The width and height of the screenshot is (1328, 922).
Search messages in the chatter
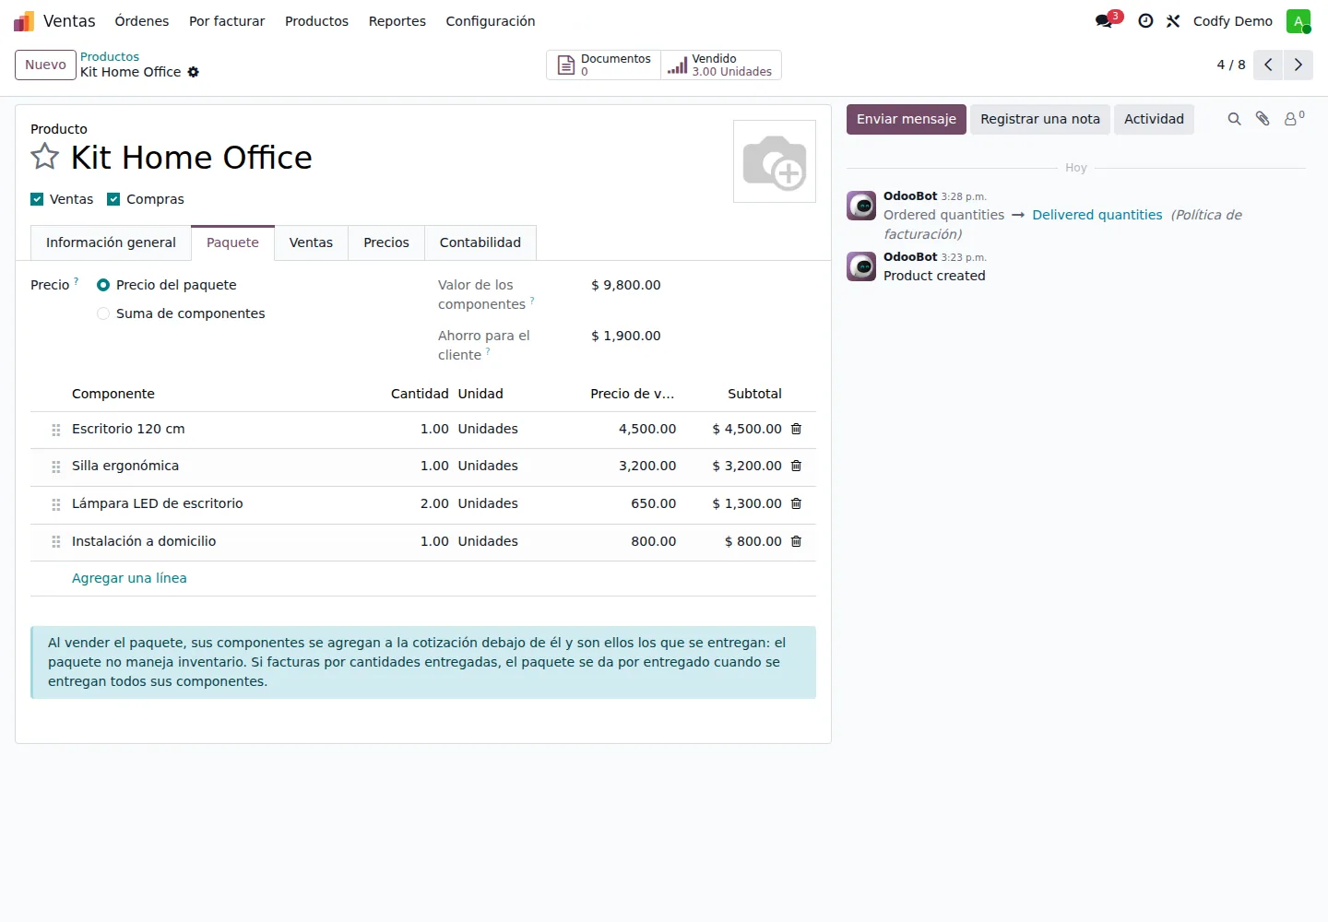click(1234, 119)
